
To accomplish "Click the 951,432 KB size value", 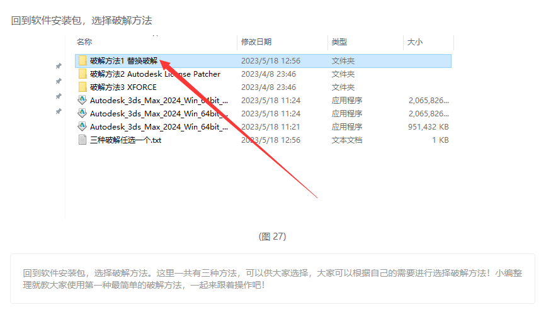I will click(x=428, y=127).
